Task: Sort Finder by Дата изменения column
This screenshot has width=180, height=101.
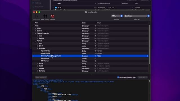Action: 104,4
